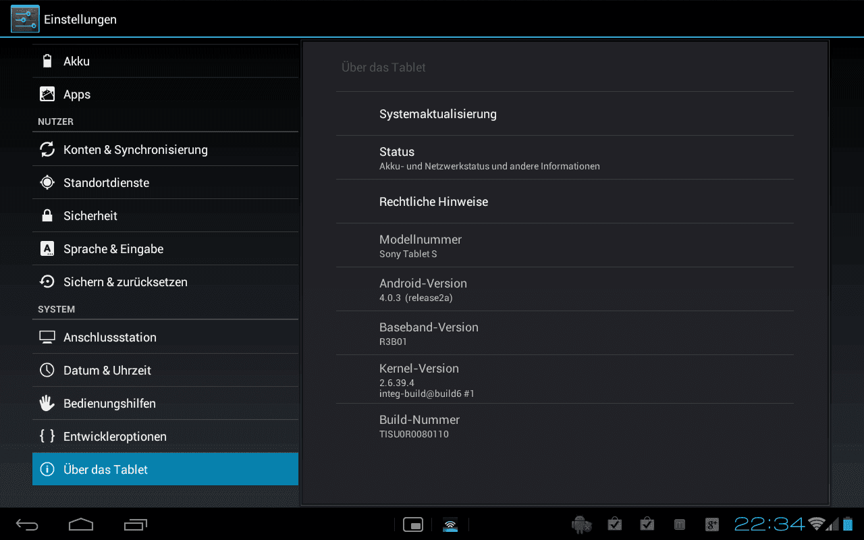The width and height of the screenshot is (864, 540).
Task: Open Anschlussstation settings
Action: tap(165, 337)
